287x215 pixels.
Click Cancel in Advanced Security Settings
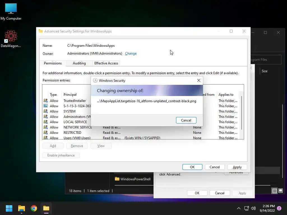click(214, 167)
